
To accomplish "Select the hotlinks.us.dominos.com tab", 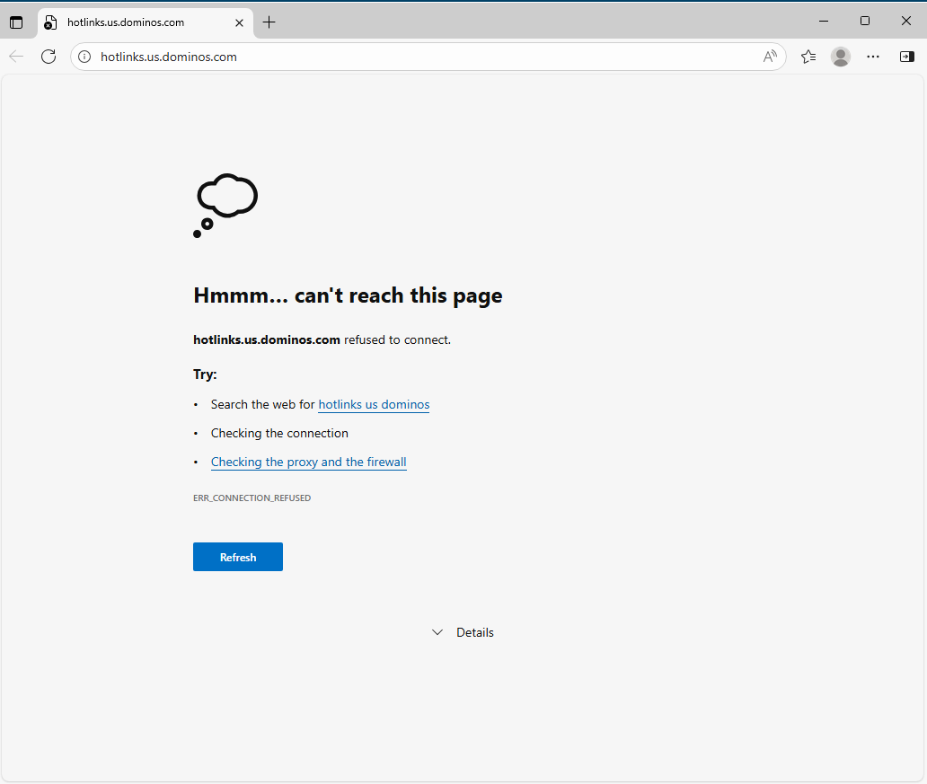I will tap(146, 22).
